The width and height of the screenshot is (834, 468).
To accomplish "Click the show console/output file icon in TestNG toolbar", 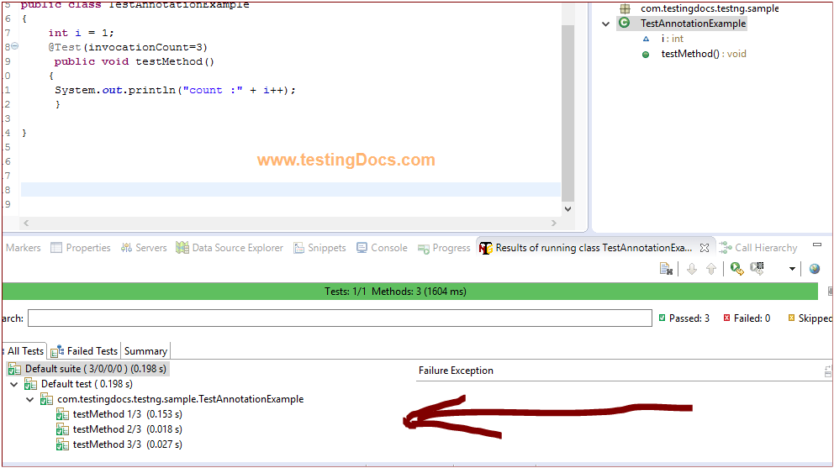I will [x=666, y=269].
